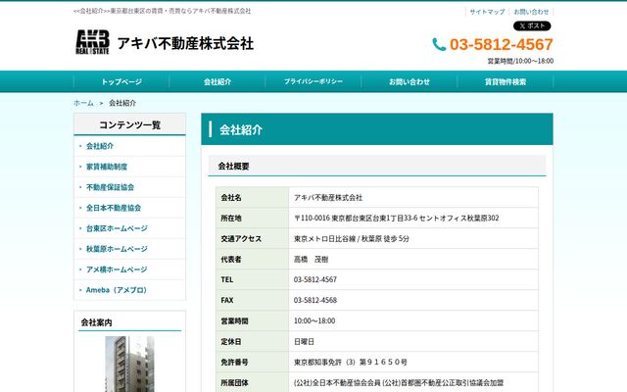Click license value 東京都知事免許 第91650号
The image size is (627, 392).
point(351,362)
